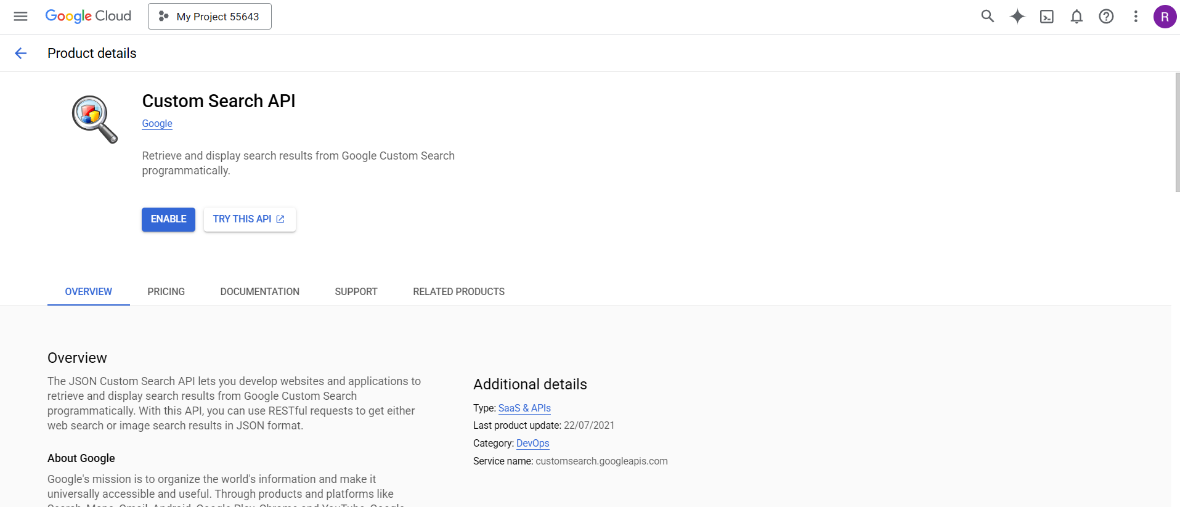Image resolution: width=1180 pixels, height=507 pixels.
Task: Click the Custom Search API title
Action: [219, 101]
